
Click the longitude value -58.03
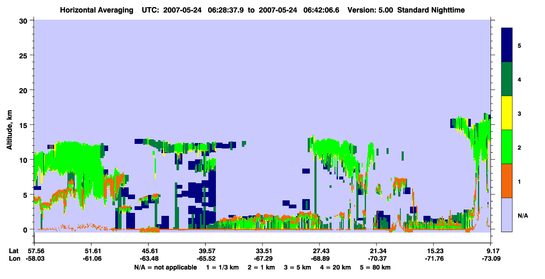pyautogui.click(x=34, y=259)
